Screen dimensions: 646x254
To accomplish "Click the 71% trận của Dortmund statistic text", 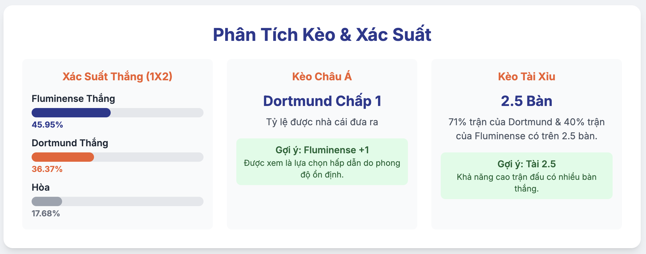I will pyautogui.click(x=527, y=129).
